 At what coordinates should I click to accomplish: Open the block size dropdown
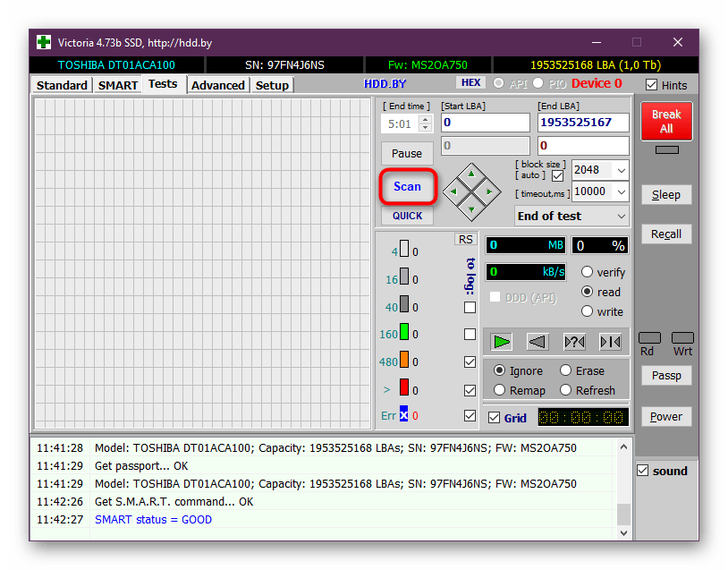pos(621,170)
